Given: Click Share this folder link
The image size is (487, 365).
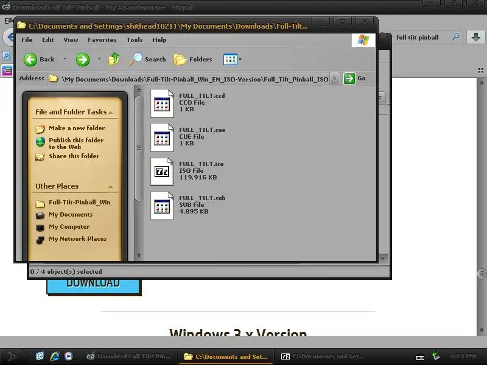Looking at the screenshot, I should click(74, 156).
